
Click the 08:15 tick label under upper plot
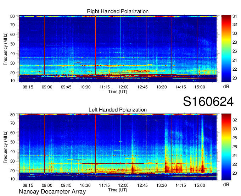click(x=28, y=87)
